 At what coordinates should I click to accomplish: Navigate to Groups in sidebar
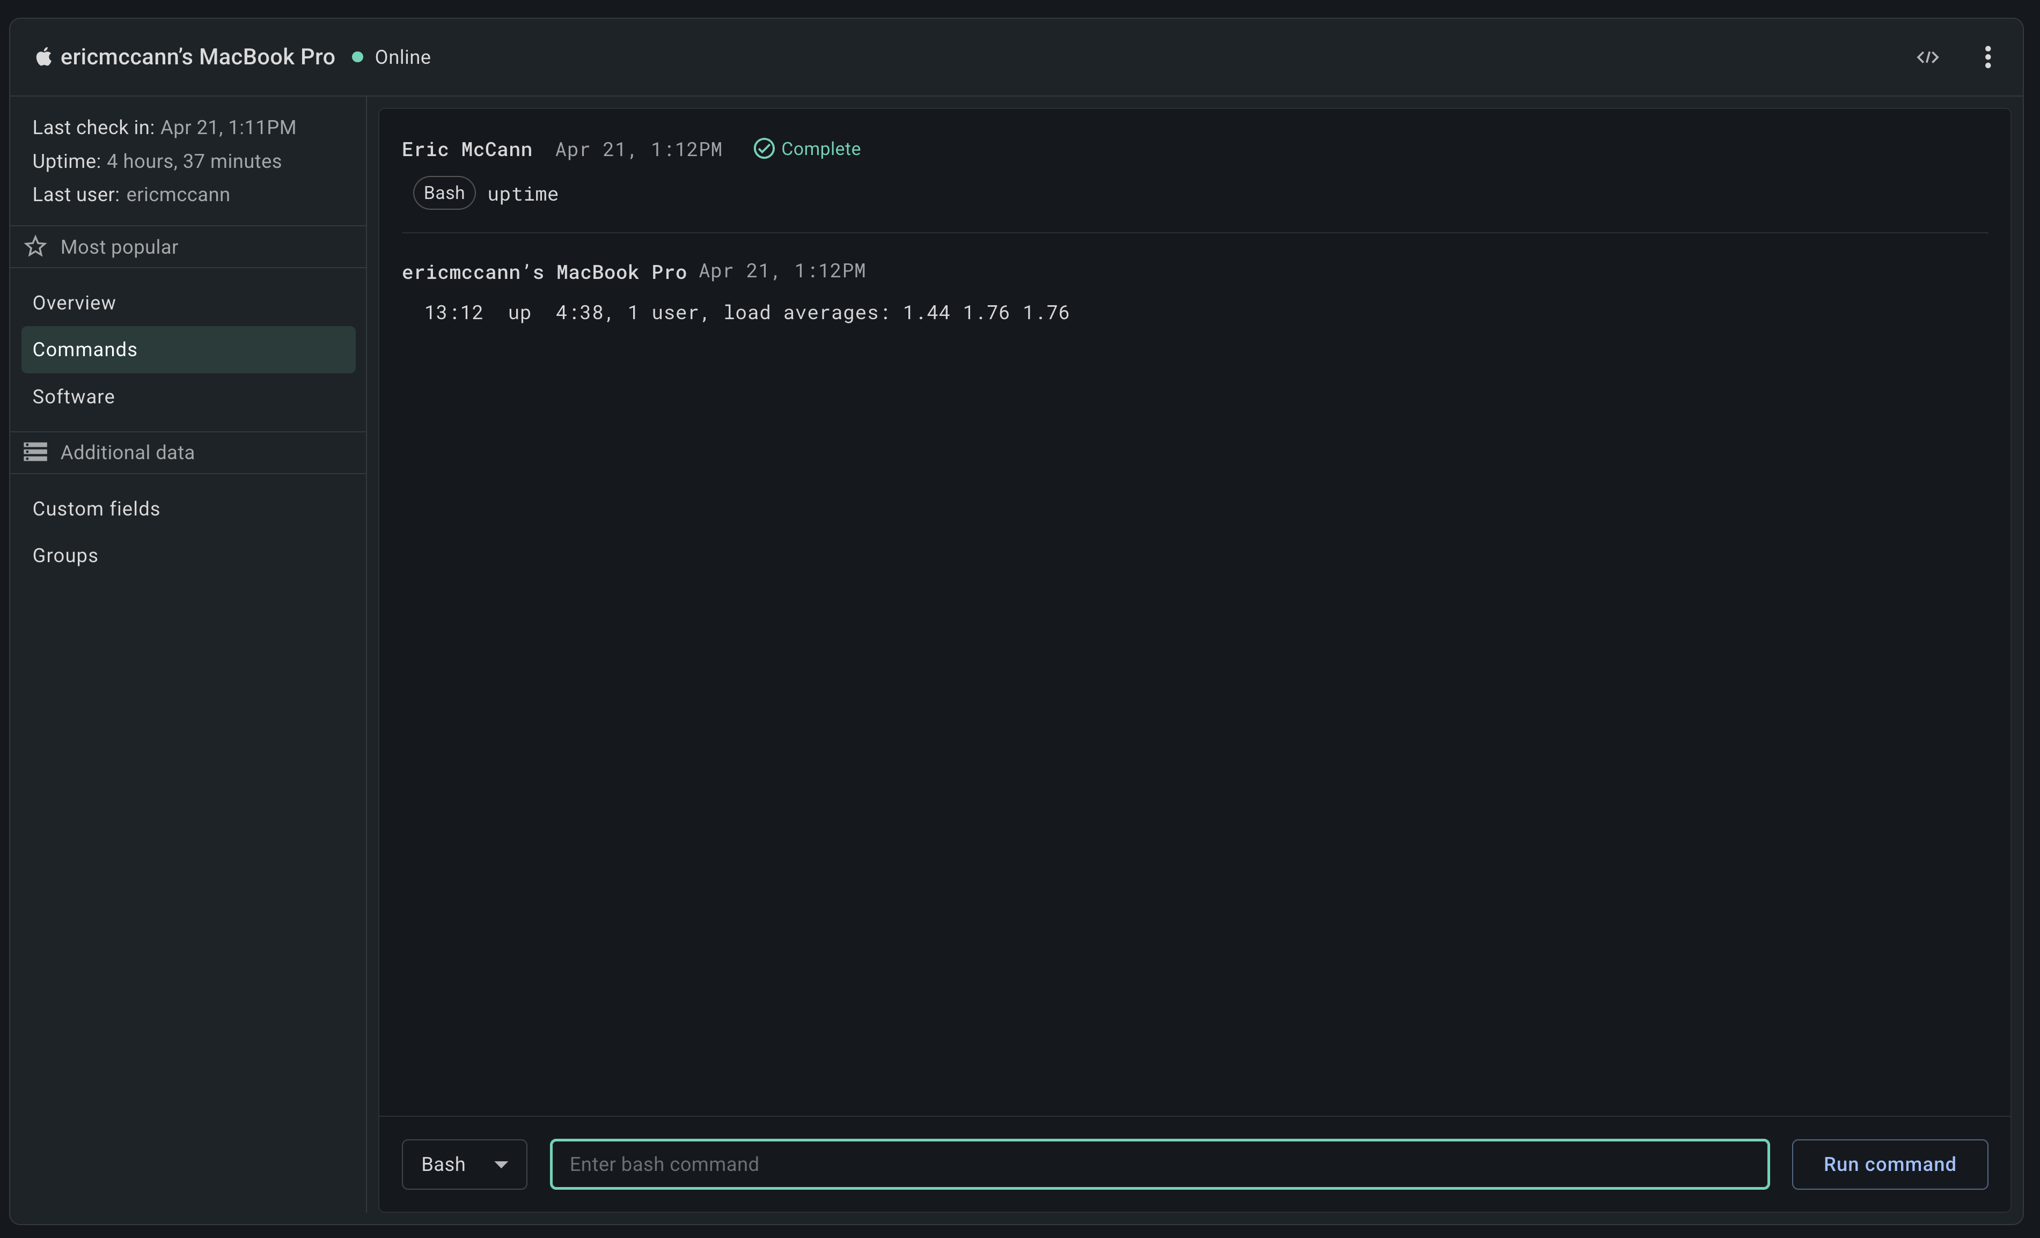pos(65,555)
